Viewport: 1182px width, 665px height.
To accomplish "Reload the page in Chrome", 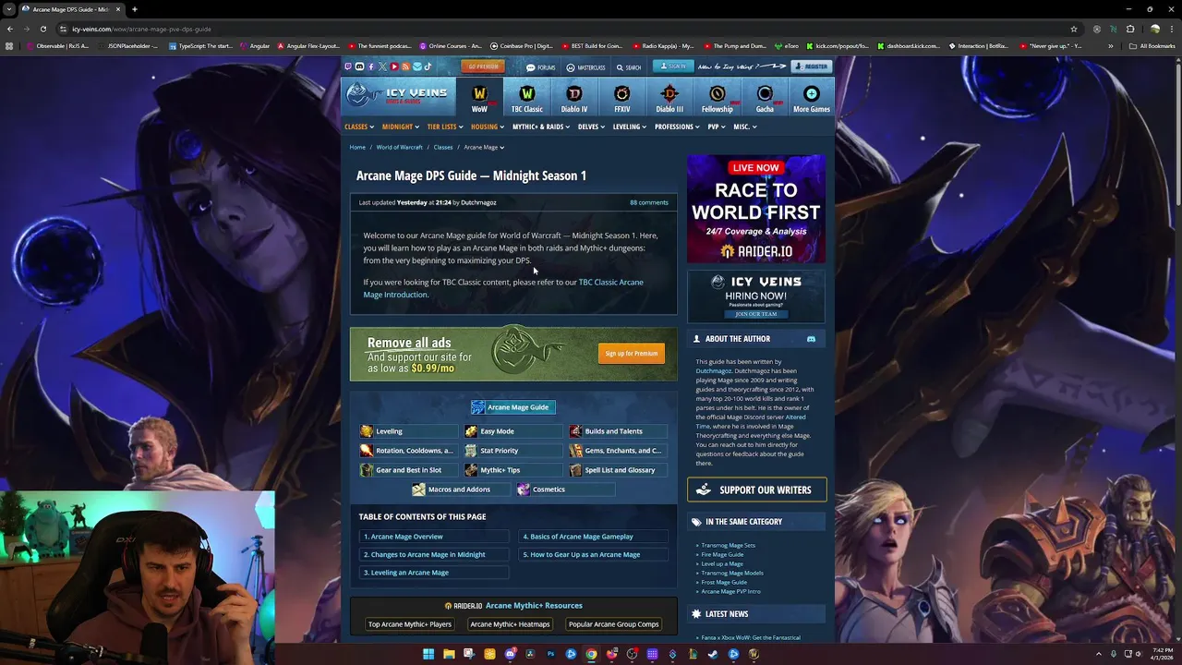I will pos(42,29).
